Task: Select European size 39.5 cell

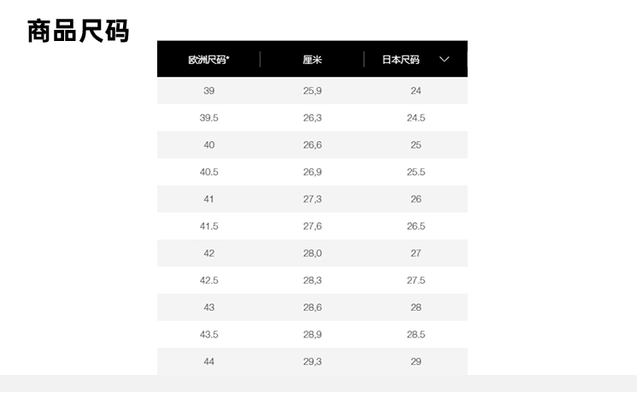Action: coord(209,118)
